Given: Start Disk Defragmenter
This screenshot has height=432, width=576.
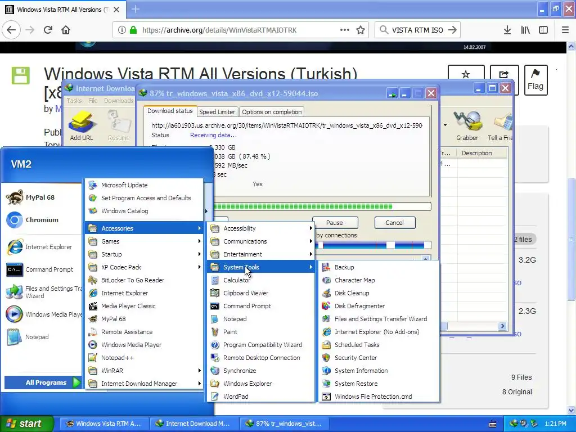Looking at the screenshot, I should pyautogui.click(x=379, y=306).
